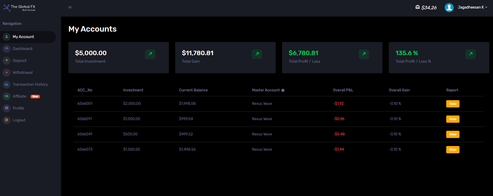The width and height of the screenshot is (493, 196).
Task: Click the Total Profit / Loss arrow icon
Action: click(364, 54)
